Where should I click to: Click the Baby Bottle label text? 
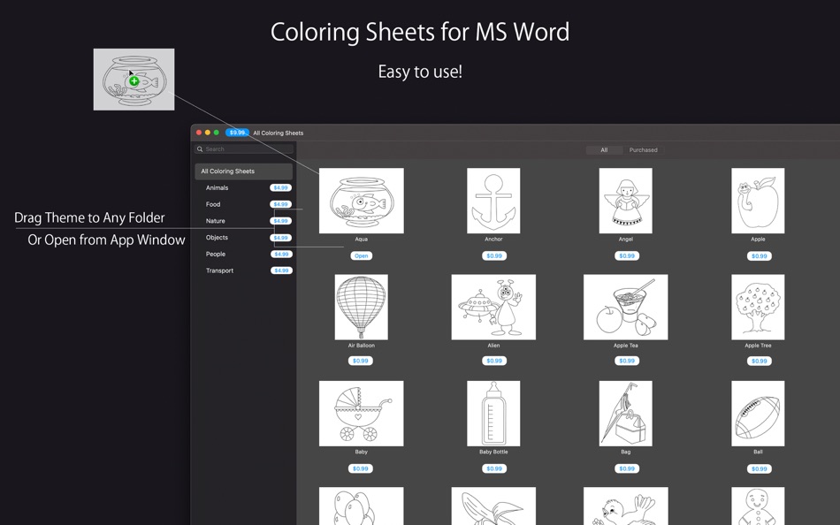click(x=493, y=453)
